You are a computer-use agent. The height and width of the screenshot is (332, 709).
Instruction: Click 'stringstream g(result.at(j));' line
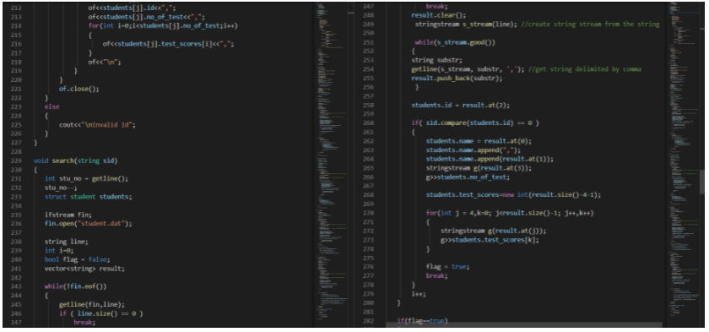[x=493, y=231]
